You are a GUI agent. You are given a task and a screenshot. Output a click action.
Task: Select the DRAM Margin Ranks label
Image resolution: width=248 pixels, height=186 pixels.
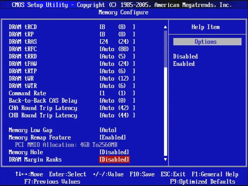[35, 159]
